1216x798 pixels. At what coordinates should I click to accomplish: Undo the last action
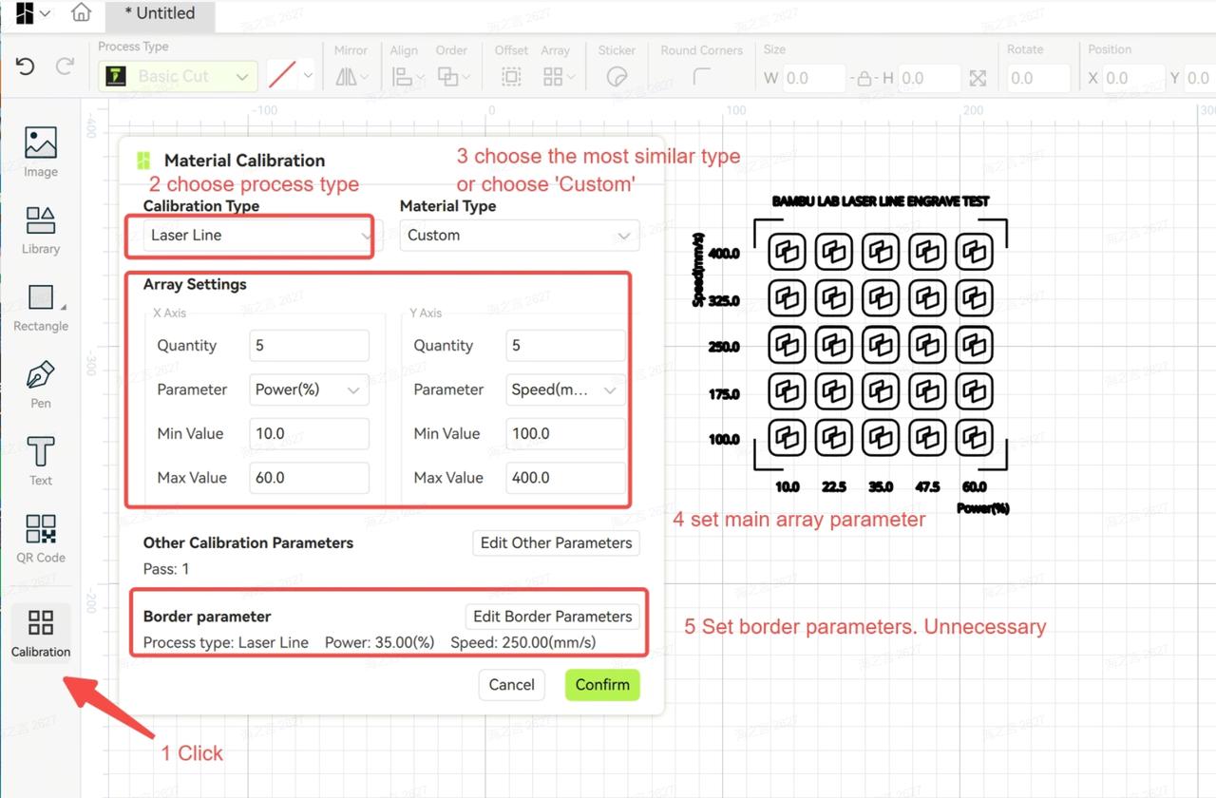click(x=26, y=66)
